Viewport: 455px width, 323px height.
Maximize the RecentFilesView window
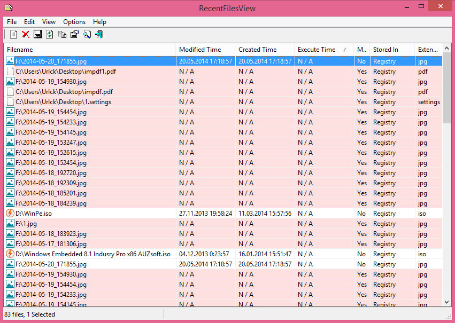pos(421,6)
